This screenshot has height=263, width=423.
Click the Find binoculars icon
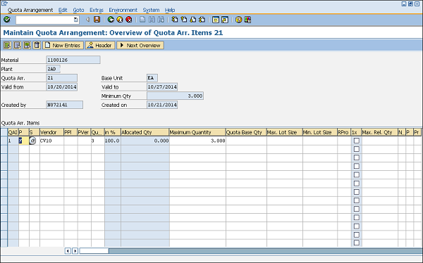click(x=152, y=20)
